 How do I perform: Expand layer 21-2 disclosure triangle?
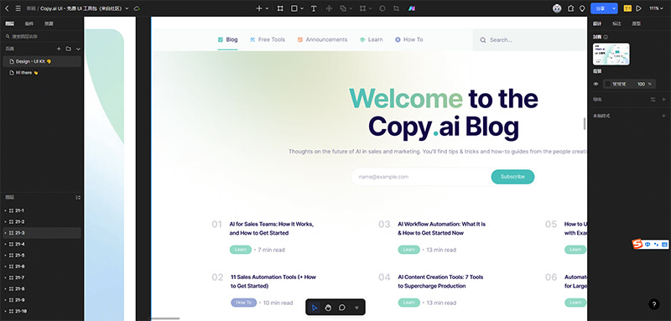[5, 222]
